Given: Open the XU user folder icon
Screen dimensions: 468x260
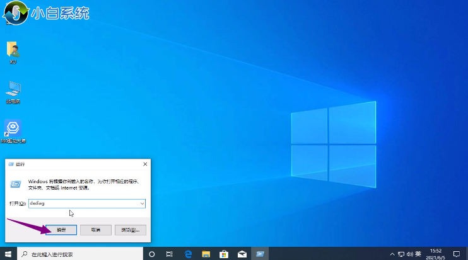Looking at the screenshot, I should (x=13, y=50).
